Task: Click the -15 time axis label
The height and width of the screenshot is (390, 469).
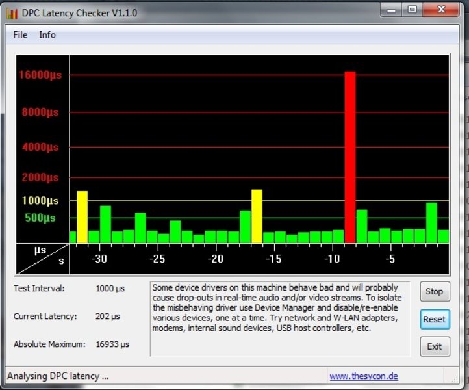Action: pyautogui.click(x=274, y=259)
